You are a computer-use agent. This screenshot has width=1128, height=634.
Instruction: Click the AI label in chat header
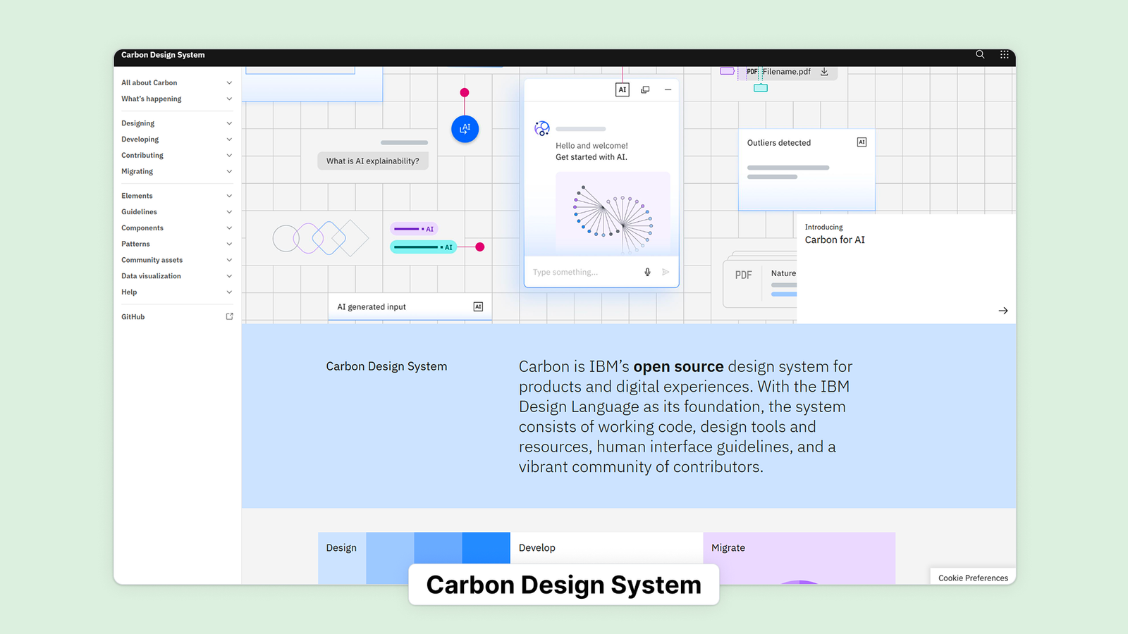coord(622,89)
